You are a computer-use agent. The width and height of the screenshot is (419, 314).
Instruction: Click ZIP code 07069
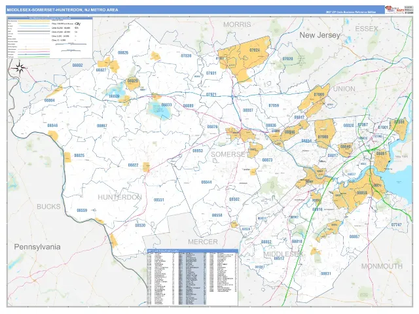click(x=319, y=94)
